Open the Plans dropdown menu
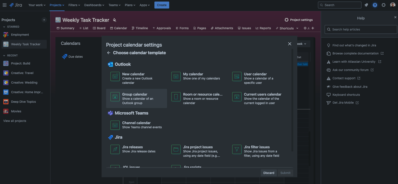 130,5
